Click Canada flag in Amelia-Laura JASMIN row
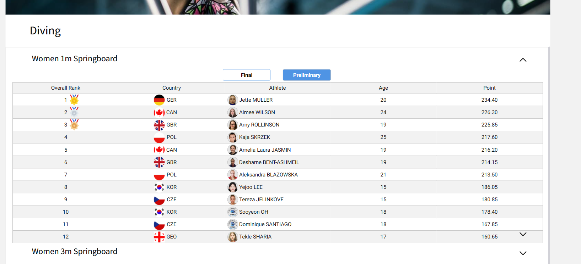This screenshot has height=264, width=581. click(159, 150)
